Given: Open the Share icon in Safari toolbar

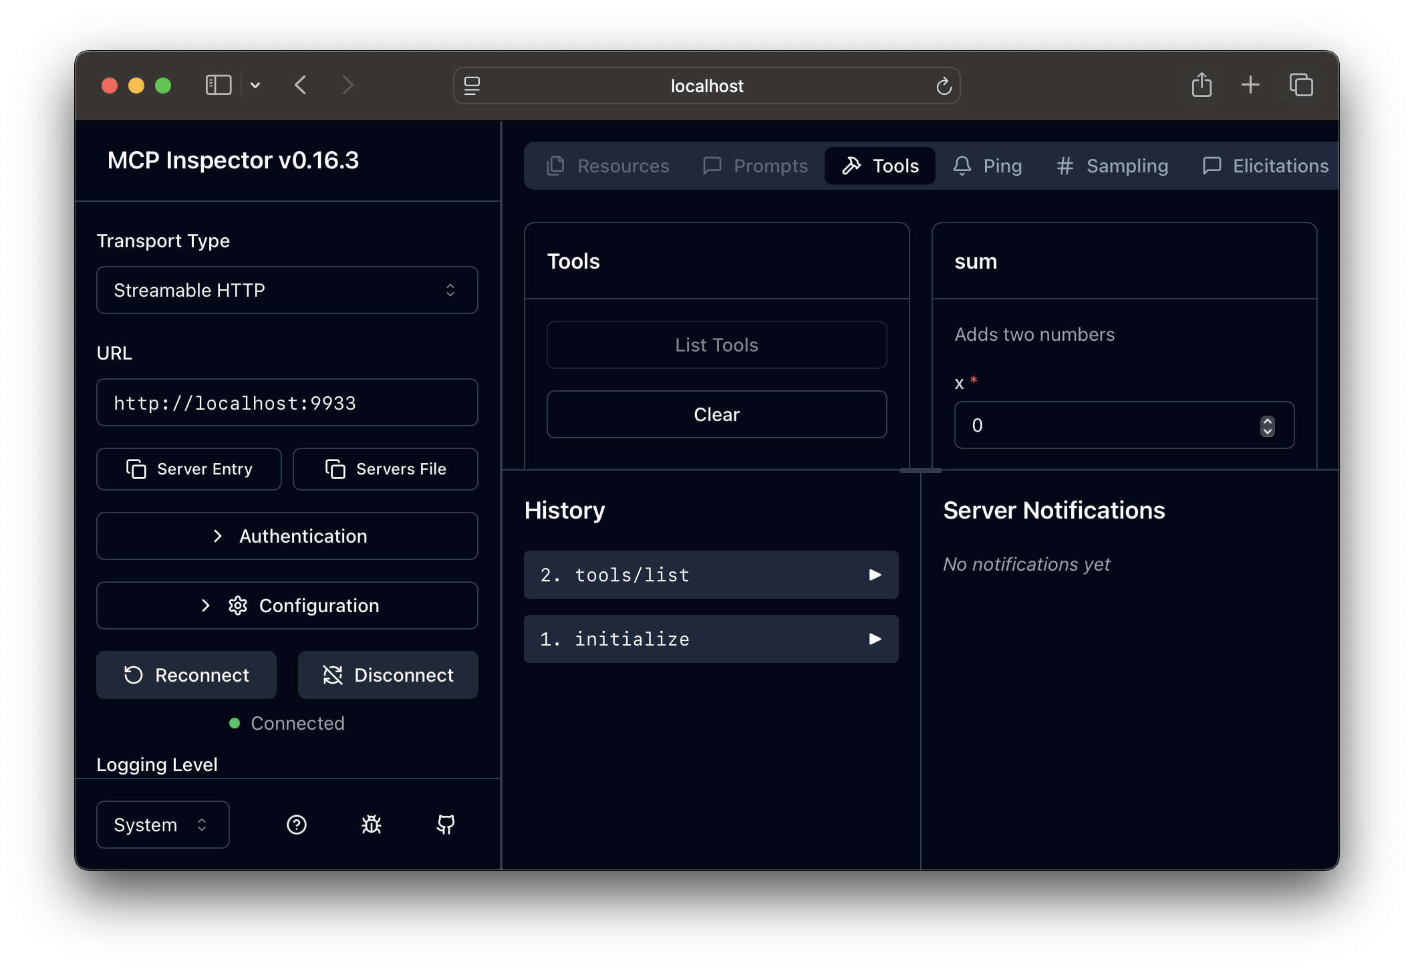Looking at the screenshot, I should point(1201,85).
